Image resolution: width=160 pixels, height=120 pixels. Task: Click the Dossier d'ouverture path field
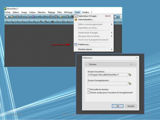(x=108, y=75)
